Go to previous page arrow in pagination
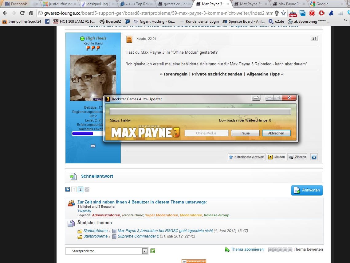The width and height of the screenshot is (350, 263). click(67, 189)
